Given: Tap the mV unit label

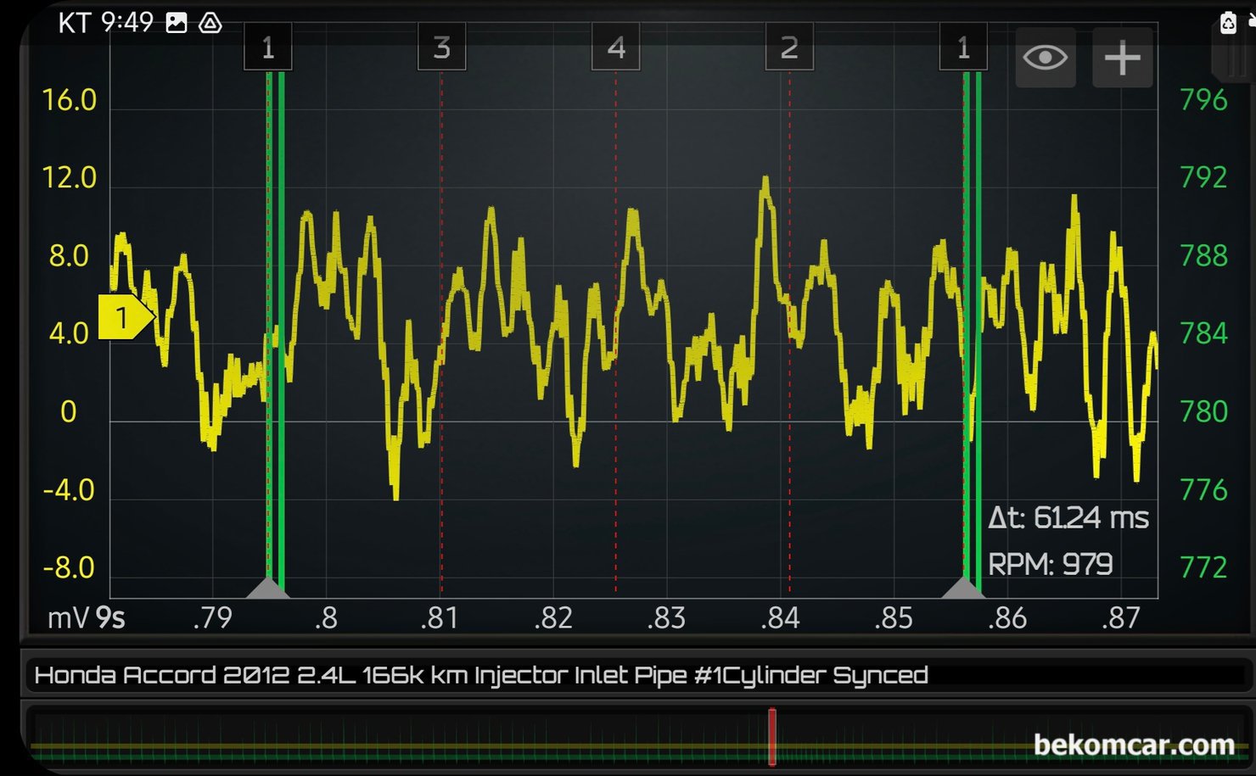Looking at the screenshot, I should point(68,618).
